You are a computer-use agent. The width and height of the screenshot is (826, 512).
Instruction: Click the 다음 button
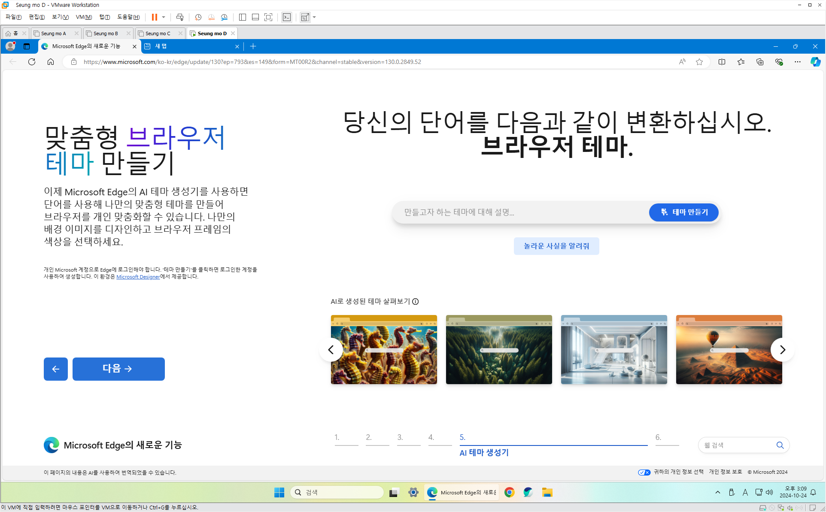click(118, 369)
